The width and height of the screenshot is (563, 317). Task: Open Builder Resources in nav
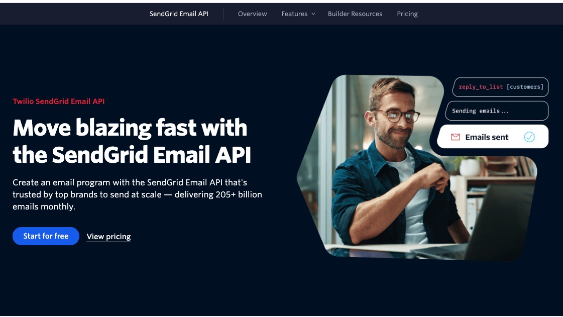point(355,14)
